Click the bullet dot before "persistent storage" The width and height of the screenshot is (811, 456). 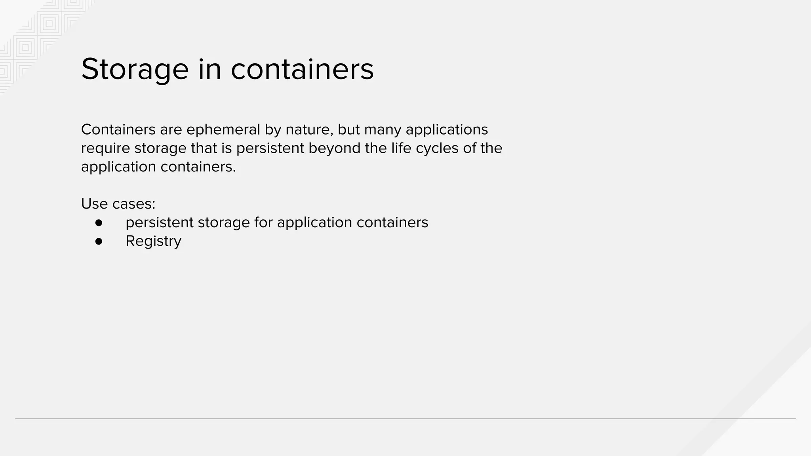pyautogui.click(x=99, y=223)
